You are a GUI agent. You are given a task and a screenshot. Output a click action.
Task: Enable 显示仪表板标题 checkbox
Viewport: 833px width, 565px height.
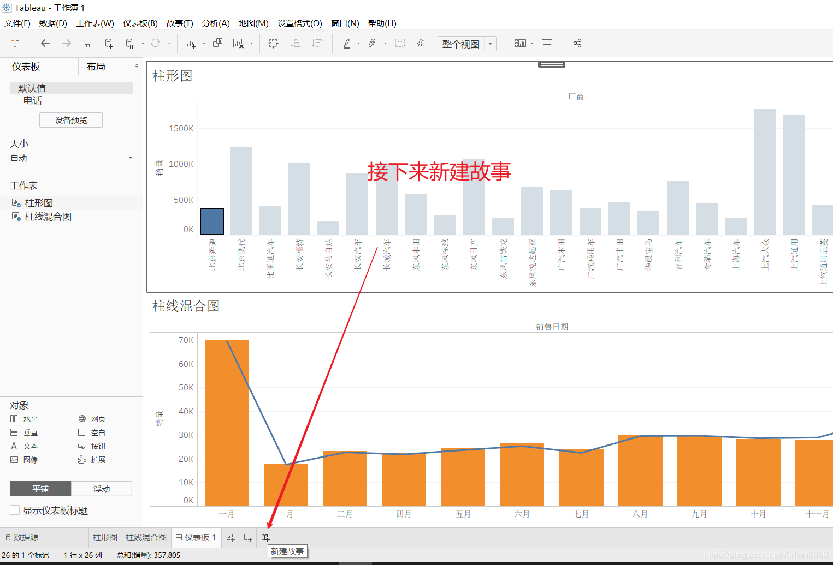click(15, 510)
